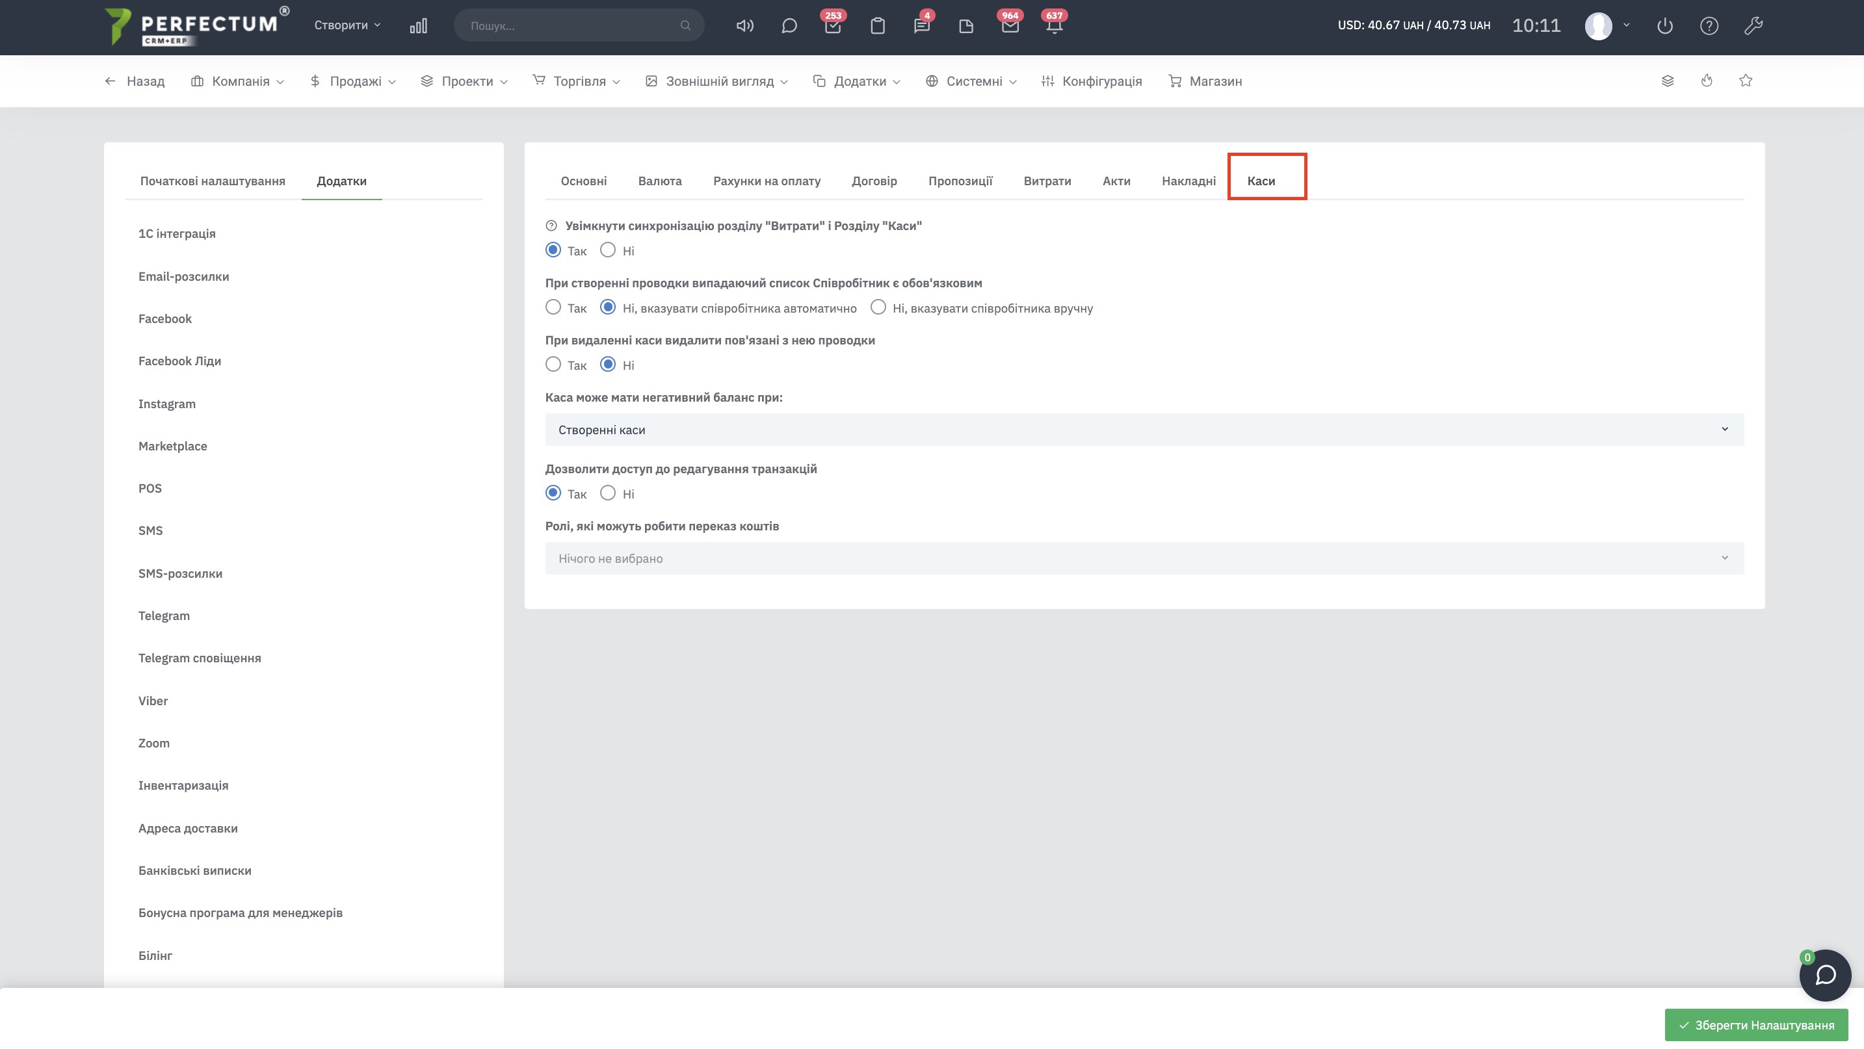Image resolution: width=1864 pixels, height=1049 pixels.
Task: Select Ні for transaction editing access
Action: pyautogui.click(x=608, y=493)
